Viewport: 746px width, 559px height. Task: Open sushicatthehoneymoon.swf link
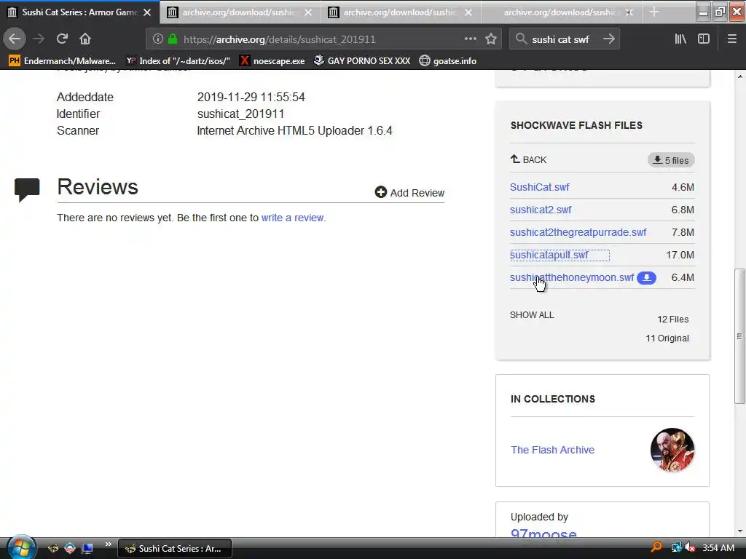coord(572,277)
